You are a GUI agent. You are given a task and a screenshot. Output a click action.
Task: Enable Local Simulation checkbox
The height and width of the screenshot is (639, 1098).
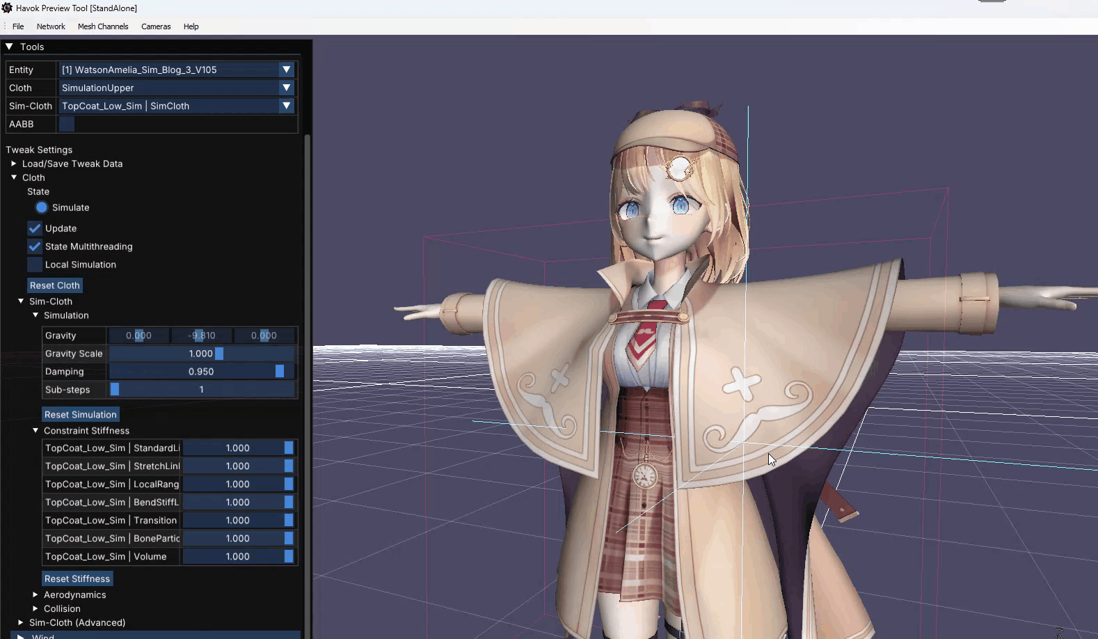(35, 265)
